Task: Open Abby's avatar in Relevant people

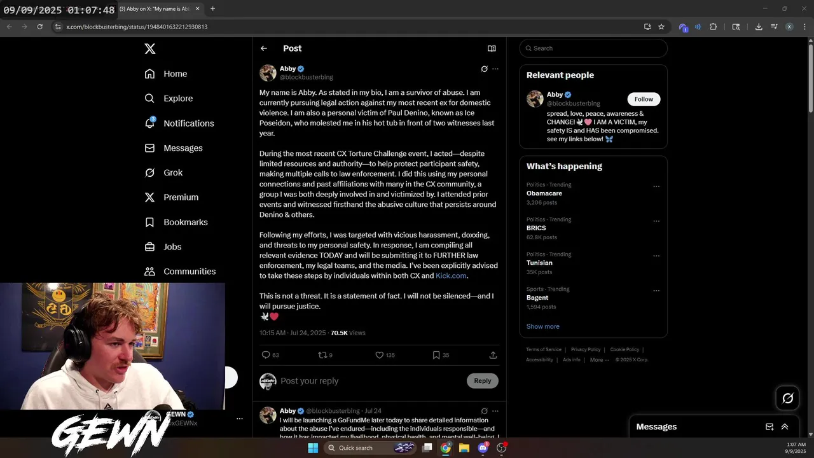Action: [x=535, y=99]
